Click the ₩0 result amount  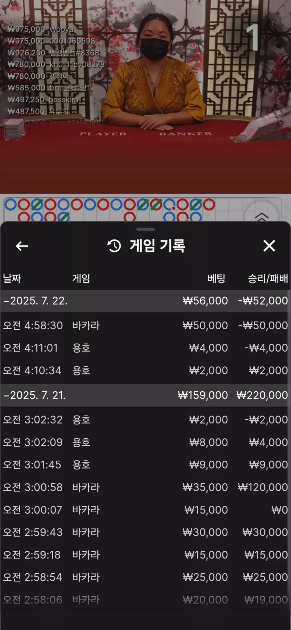(279, 510)
